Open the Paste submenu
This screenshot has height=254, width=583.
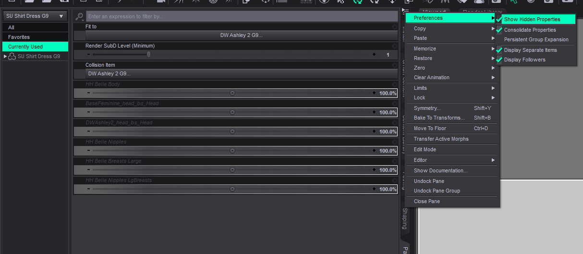pos(453,38)
